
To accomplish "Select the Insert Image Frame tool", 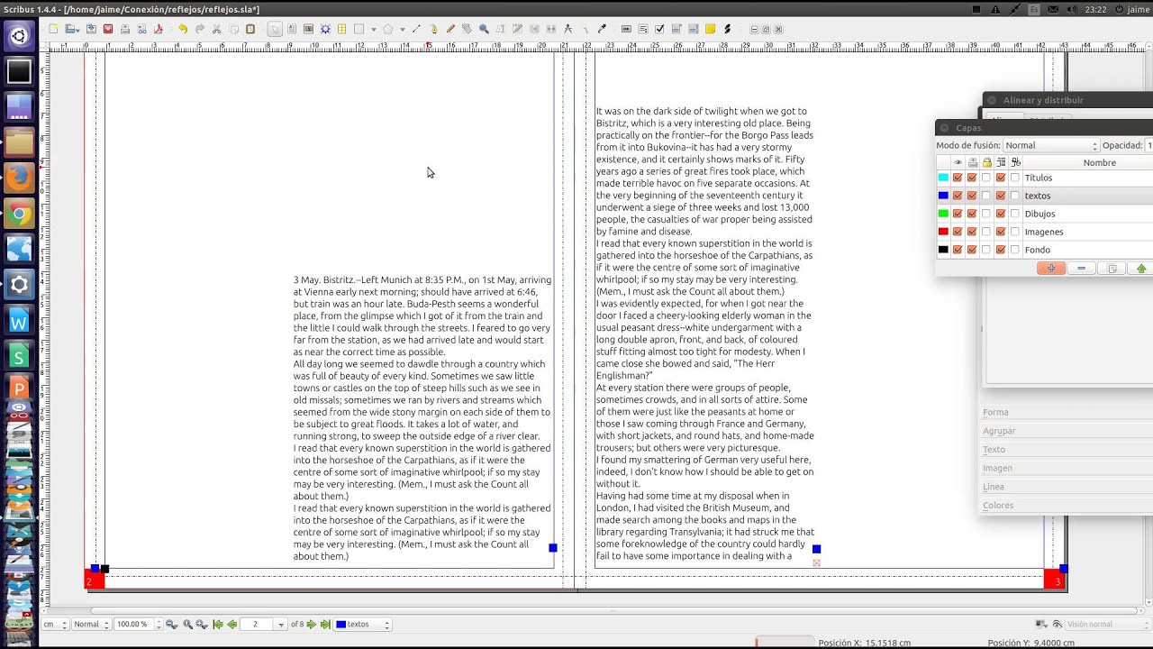I will pos(308,29).
